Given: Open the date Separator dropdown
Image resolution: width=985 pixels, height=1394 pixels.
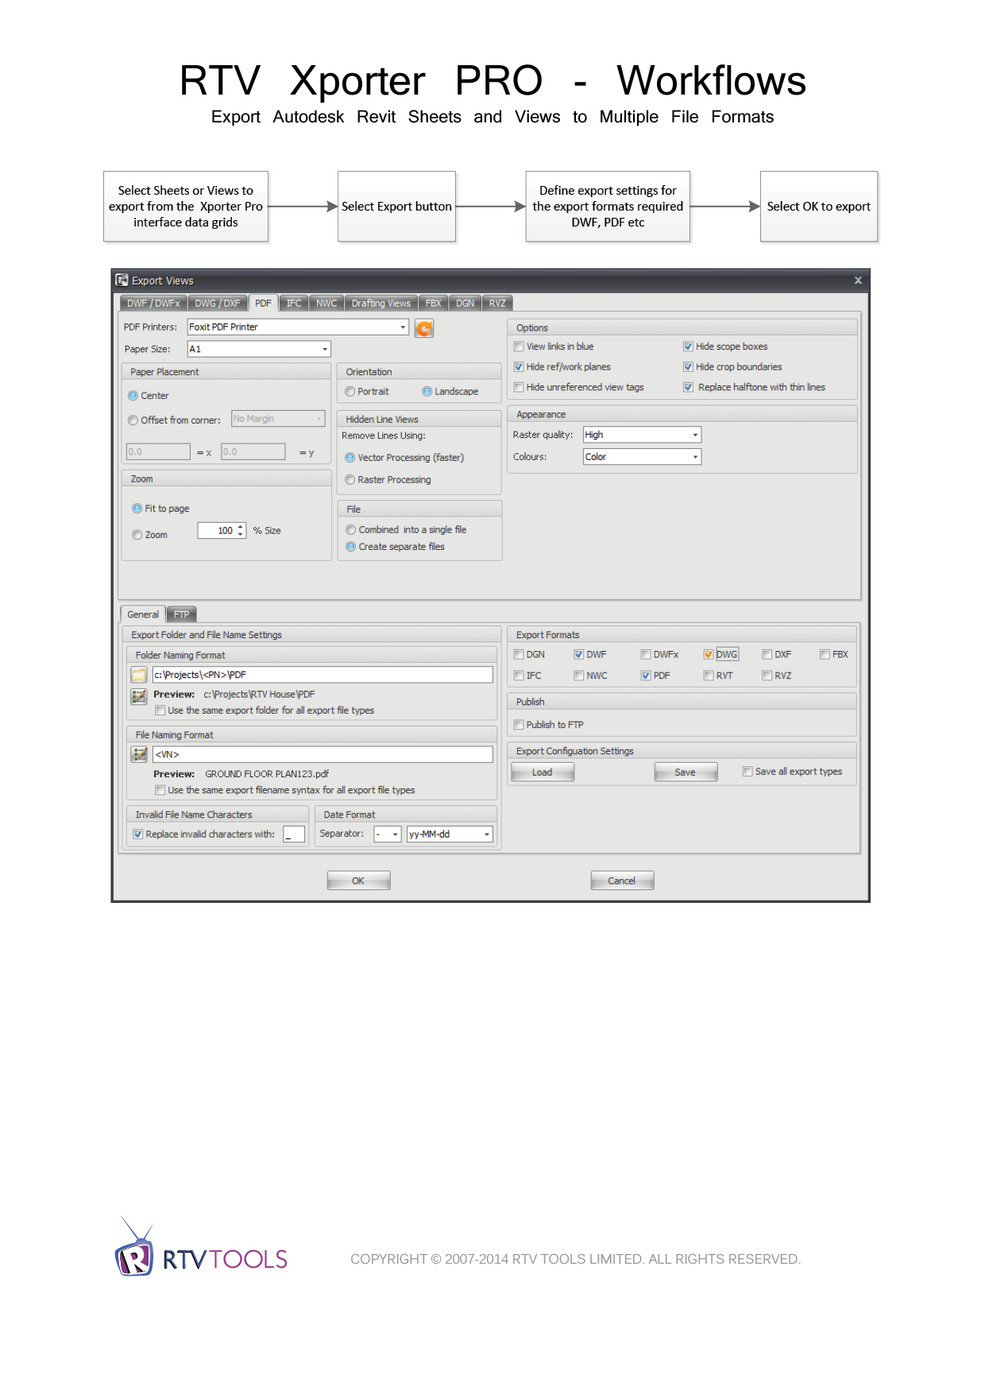Looking at the screenshot, I should point(395,834).
